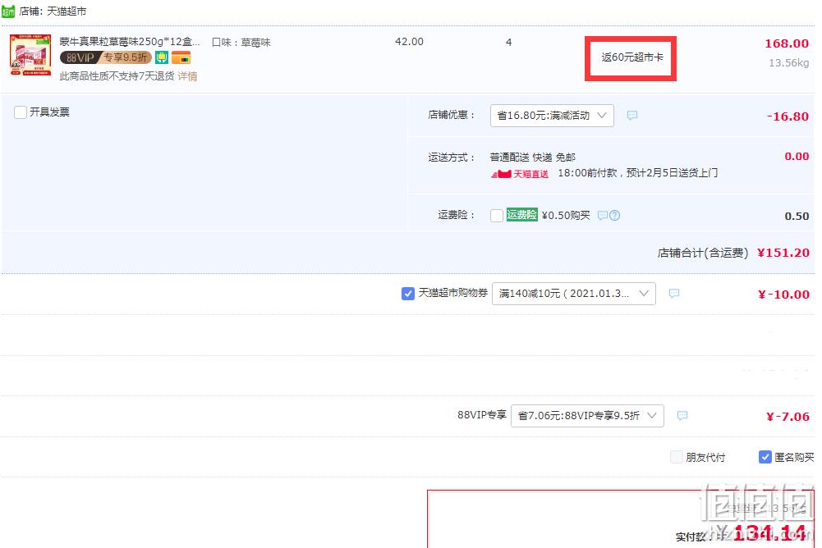The width and height of the screenshot is (822, 548).
Task: Click the green service badge beside 88VIP
Action: (x=162, y=57)
